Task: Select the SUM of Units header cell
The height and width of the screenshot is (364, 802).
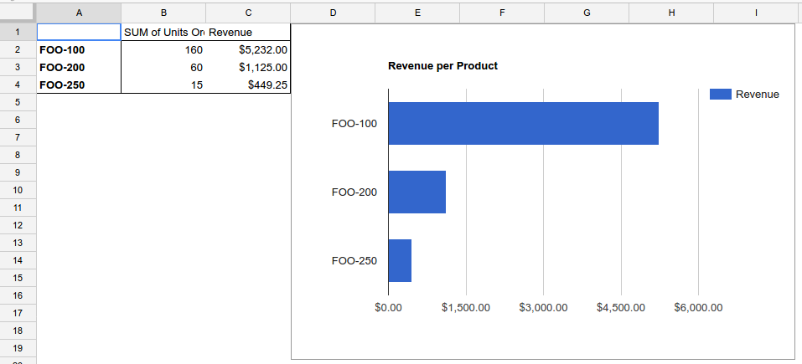Action: (x=163, y=32)
